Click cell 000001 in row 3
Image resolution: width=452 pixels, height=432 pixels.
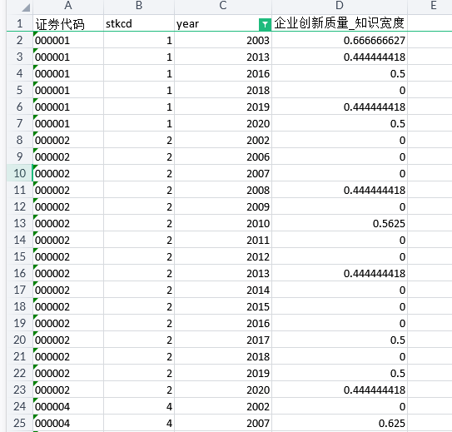68,57
